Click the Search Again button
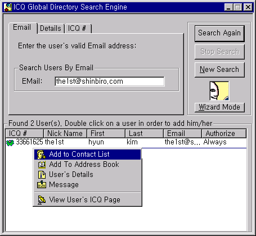Screen dimensions: 256x236 click(x=219, y=33)
